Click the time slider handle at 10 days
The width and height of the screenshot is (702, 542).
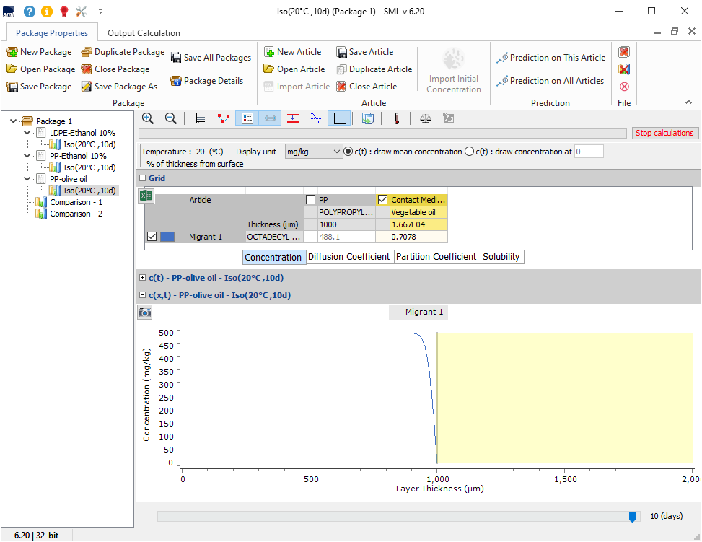[x=633, y=516]
